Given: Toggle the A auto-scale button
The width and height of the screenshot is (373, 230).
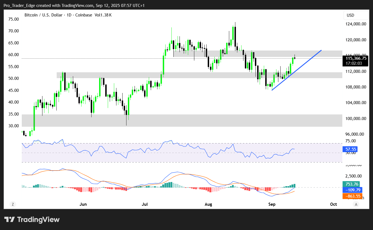Looking at the screenshot, I should pos(356,204).
